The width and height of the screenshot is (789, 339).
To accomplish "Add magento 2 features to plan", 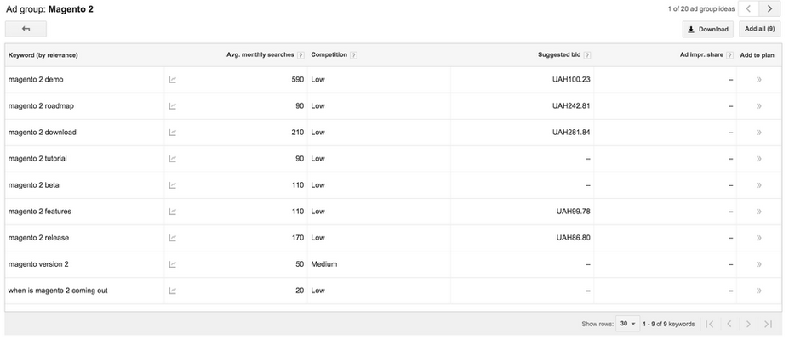I will click(x=759, y=212).
